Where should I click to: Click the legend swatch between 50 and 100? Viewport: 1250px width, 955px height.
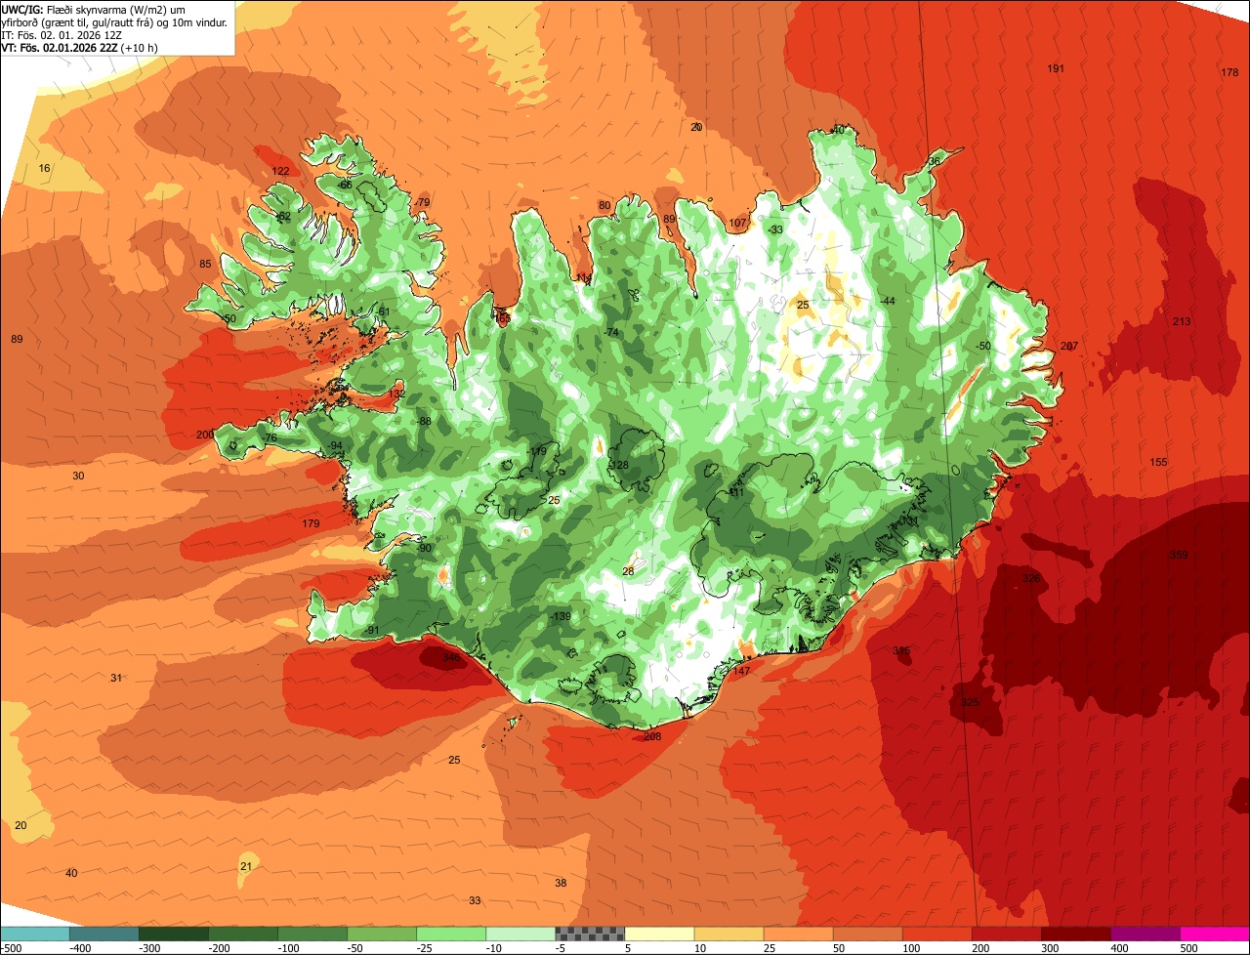point(867,934)
